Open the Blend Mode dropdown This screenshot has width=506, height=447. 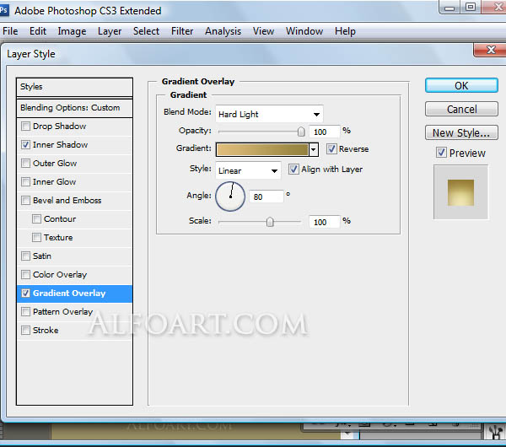pyautogui.click(x=269, y=114)
